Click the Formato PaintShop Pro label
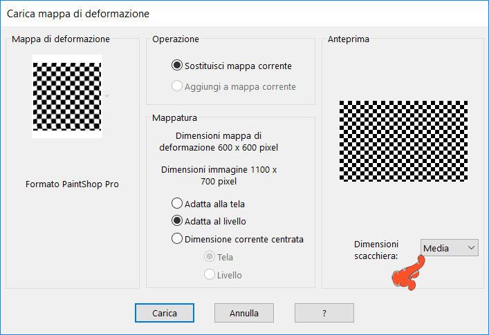 click(72, 184)
